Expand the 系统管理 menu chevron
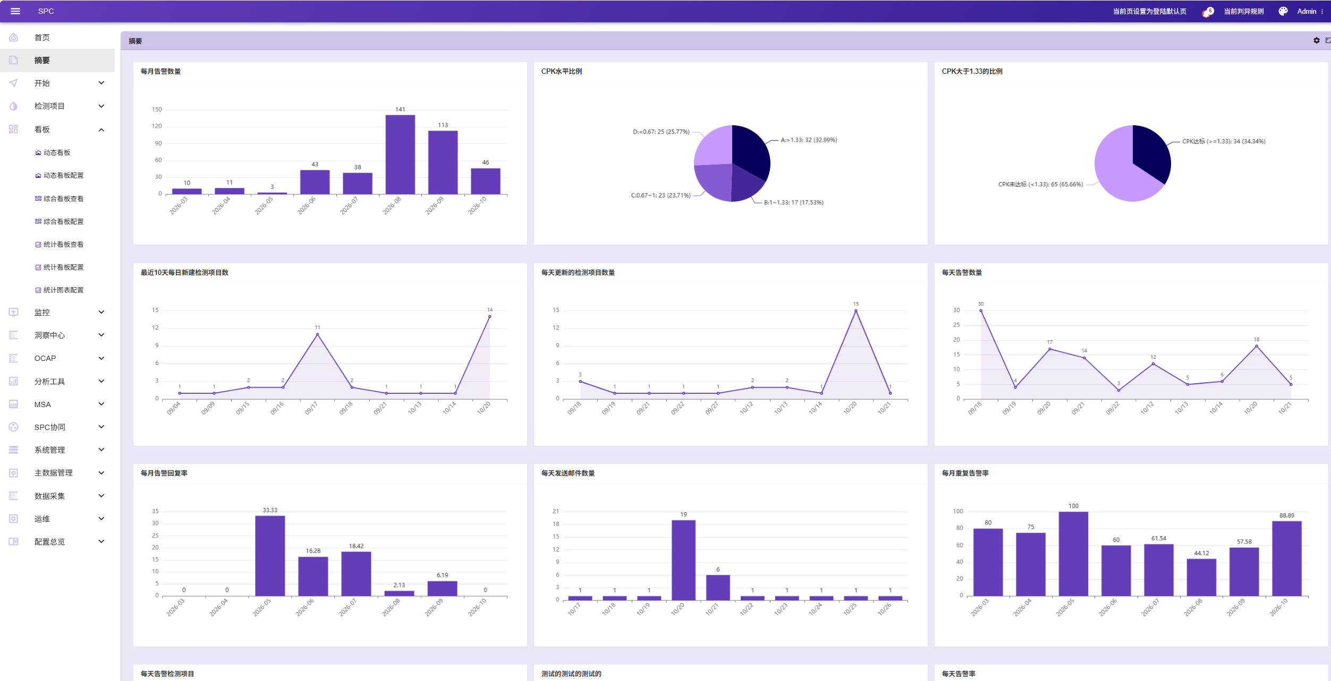 point(101,450)
